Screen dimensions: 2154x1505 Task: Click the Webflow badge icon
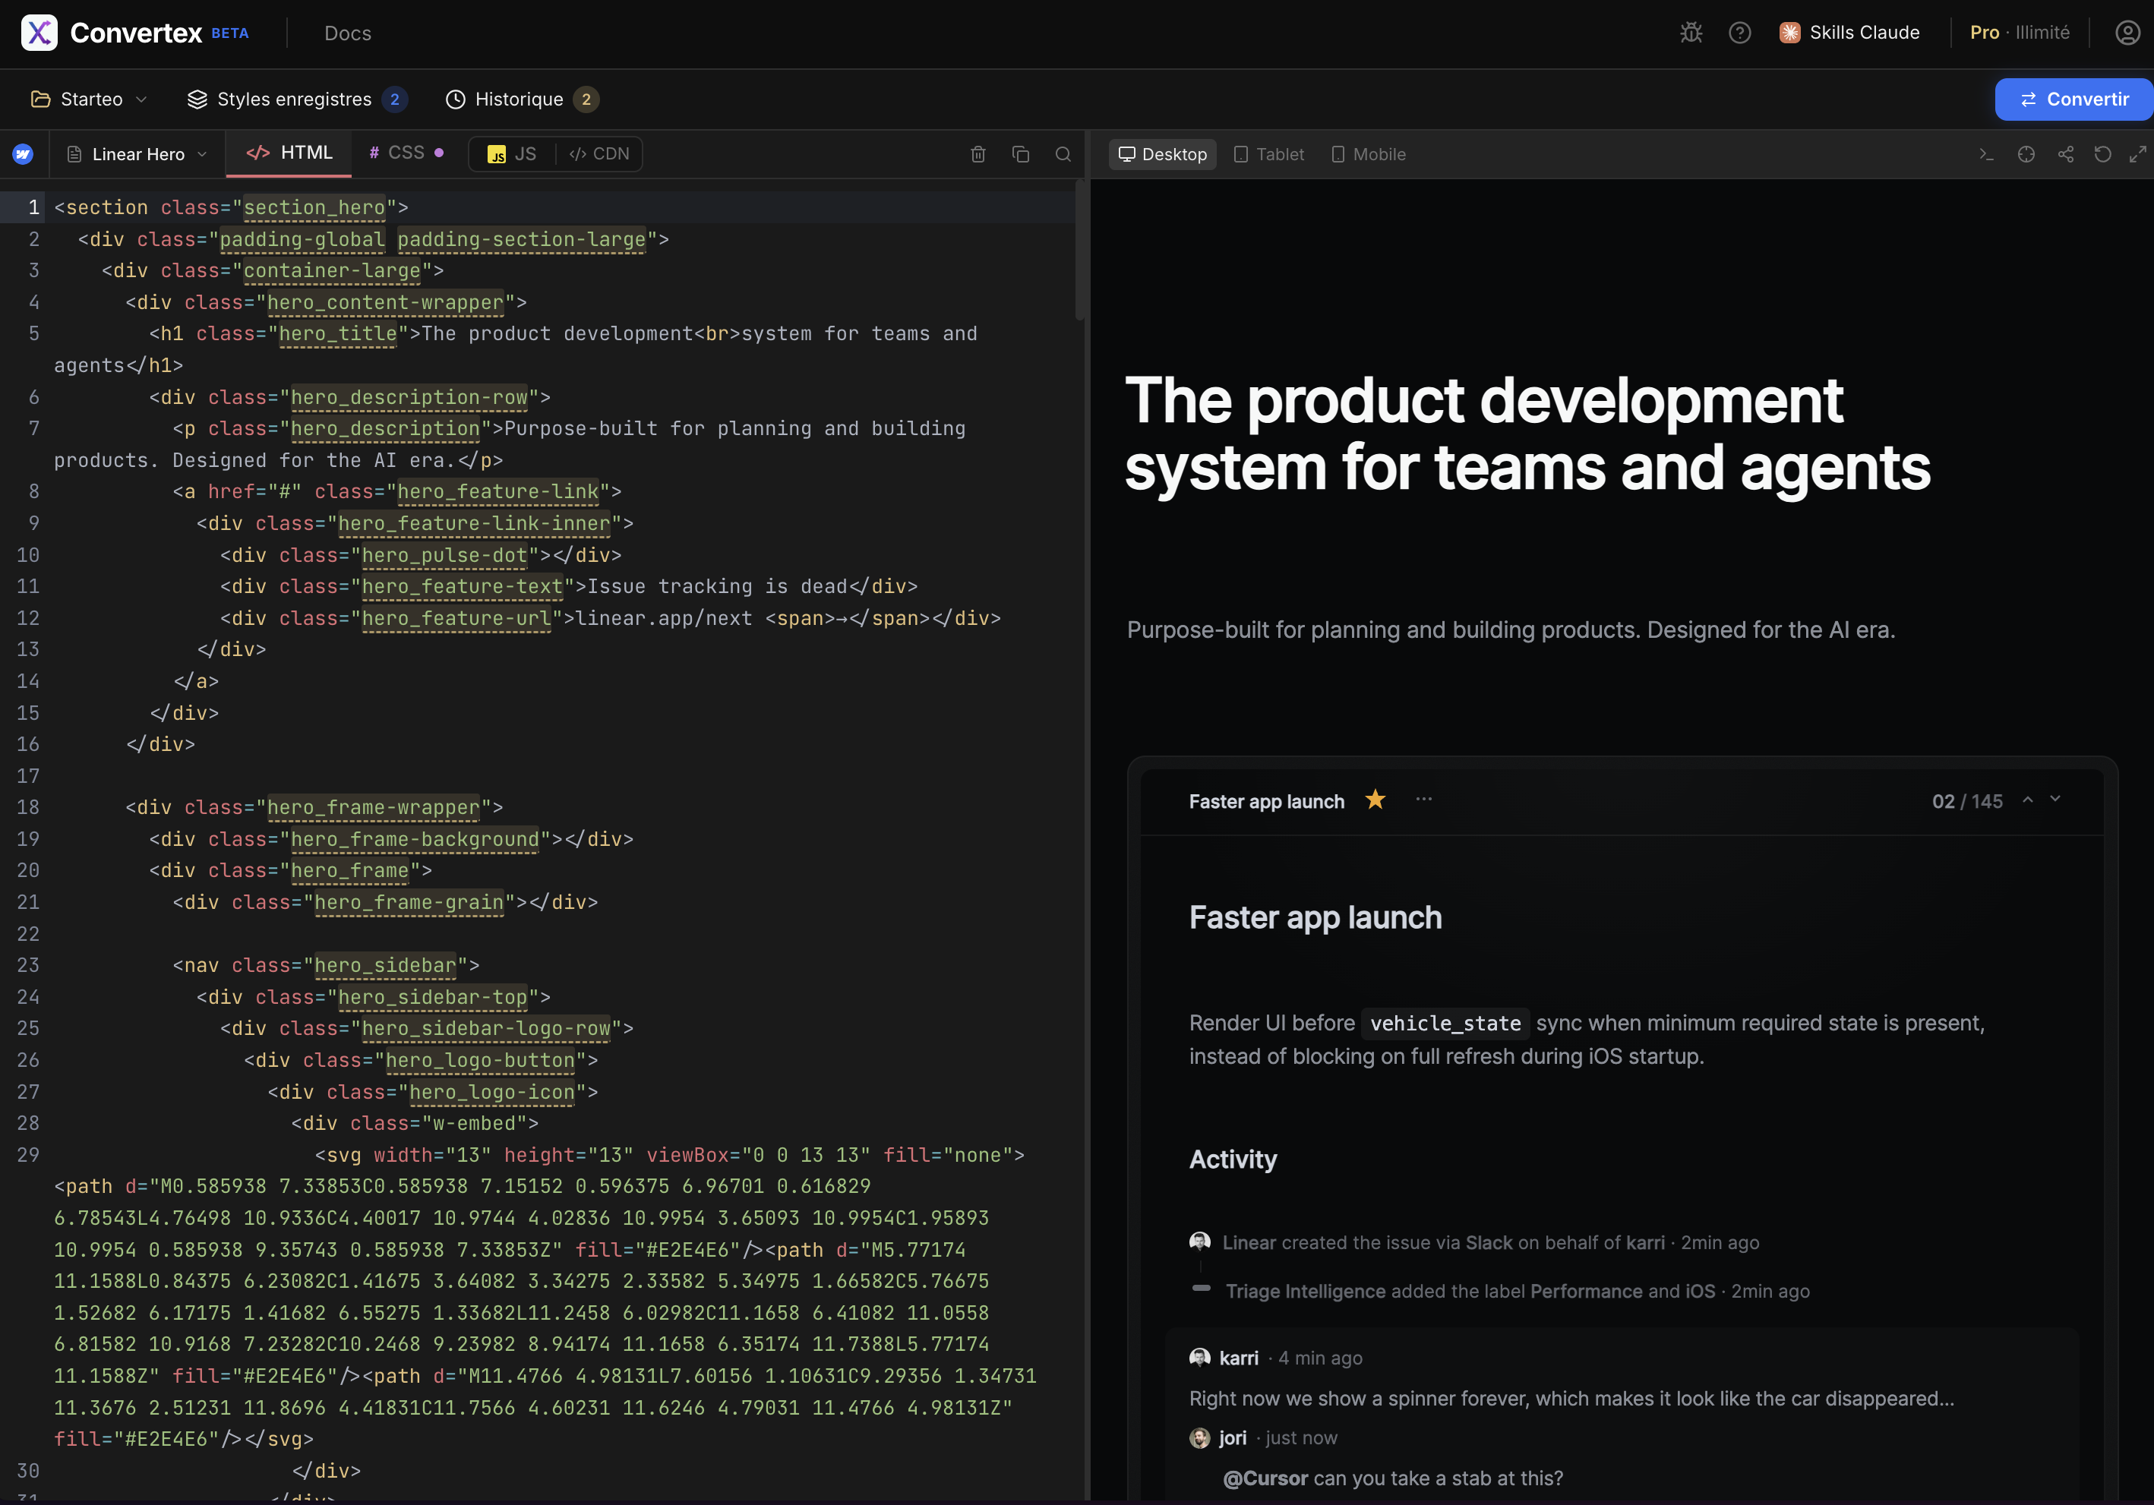pos(24,154)
